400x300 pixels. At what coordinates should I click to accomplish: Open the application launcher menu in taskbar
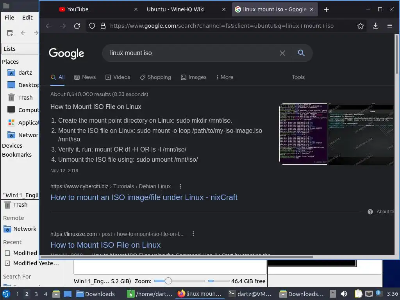[x=6, y=294]
